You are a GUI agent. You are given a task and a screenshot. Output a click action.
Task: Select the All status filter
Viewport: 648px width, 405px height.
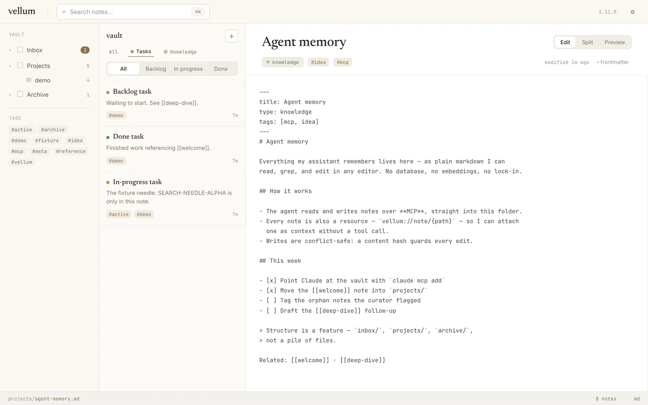point(123,69)
